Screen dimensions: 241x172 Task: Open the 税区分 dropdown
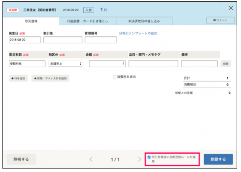coord(65,64)
